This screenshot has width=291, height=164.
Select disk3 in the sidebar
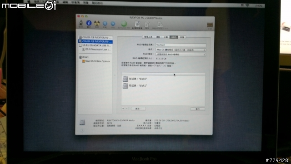pyautogui.click(x=84, y=57)
